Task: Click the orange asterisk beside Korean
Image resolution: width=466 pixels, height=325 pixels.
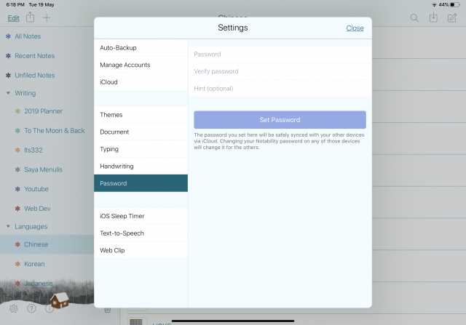Action: click(x=17, y=264)
